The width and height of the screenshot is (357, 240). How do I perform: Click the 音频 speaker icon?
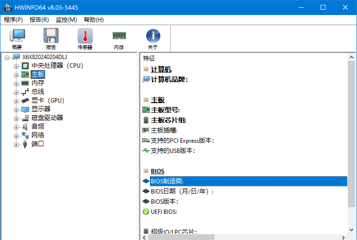pyautogui.click(x=25, y=126)
